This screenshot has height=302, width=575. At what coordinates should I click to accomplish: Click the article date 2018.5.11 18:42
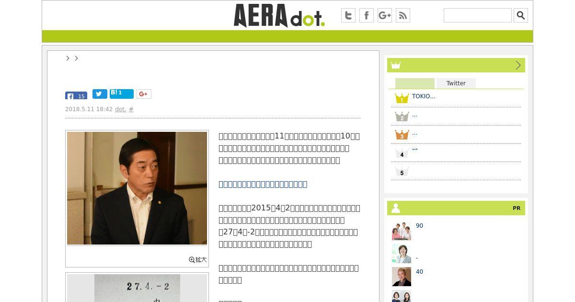point(89,109)
